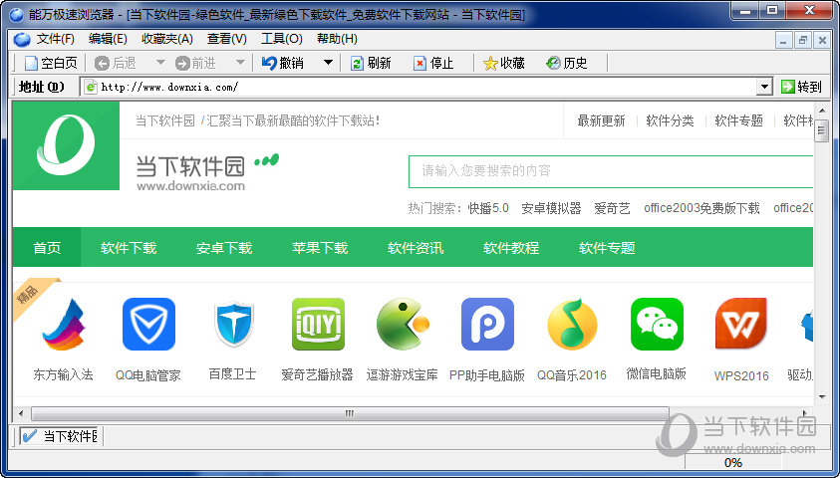Click hot search 快播5.0

click(x=488, y=208)
